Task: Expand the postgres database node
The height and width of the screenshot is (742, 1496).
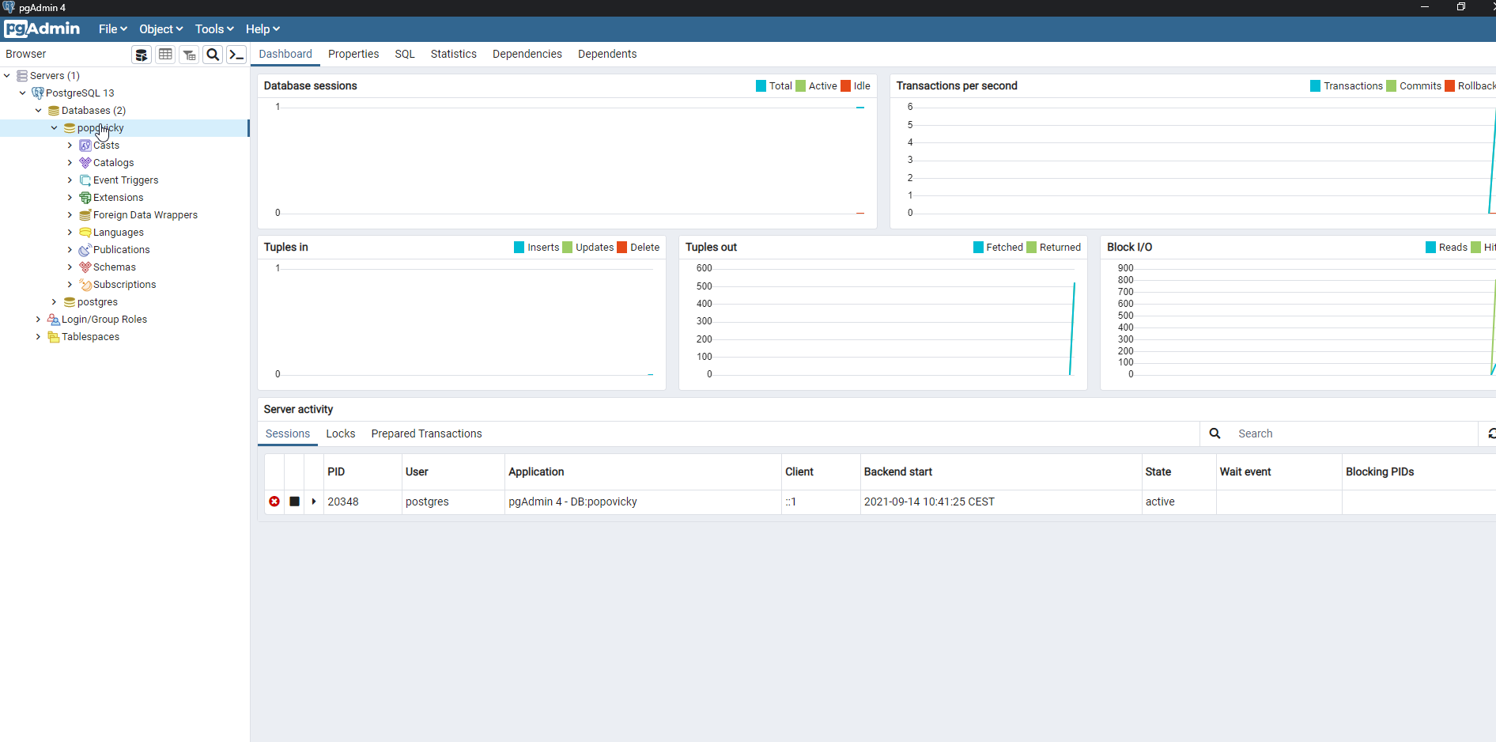Action: coord(55,302)
